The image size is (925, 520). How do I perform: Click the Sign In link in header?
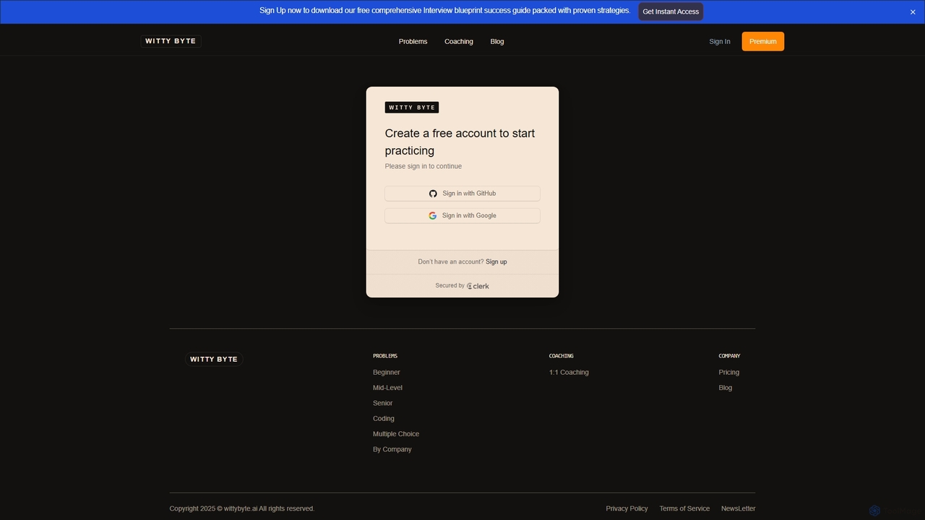pyautogui.click(x=720, y=42)
